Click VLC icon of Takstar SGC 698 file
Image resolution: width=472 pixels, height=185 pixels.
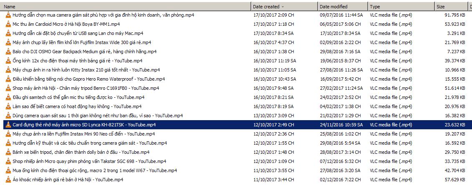8,161
